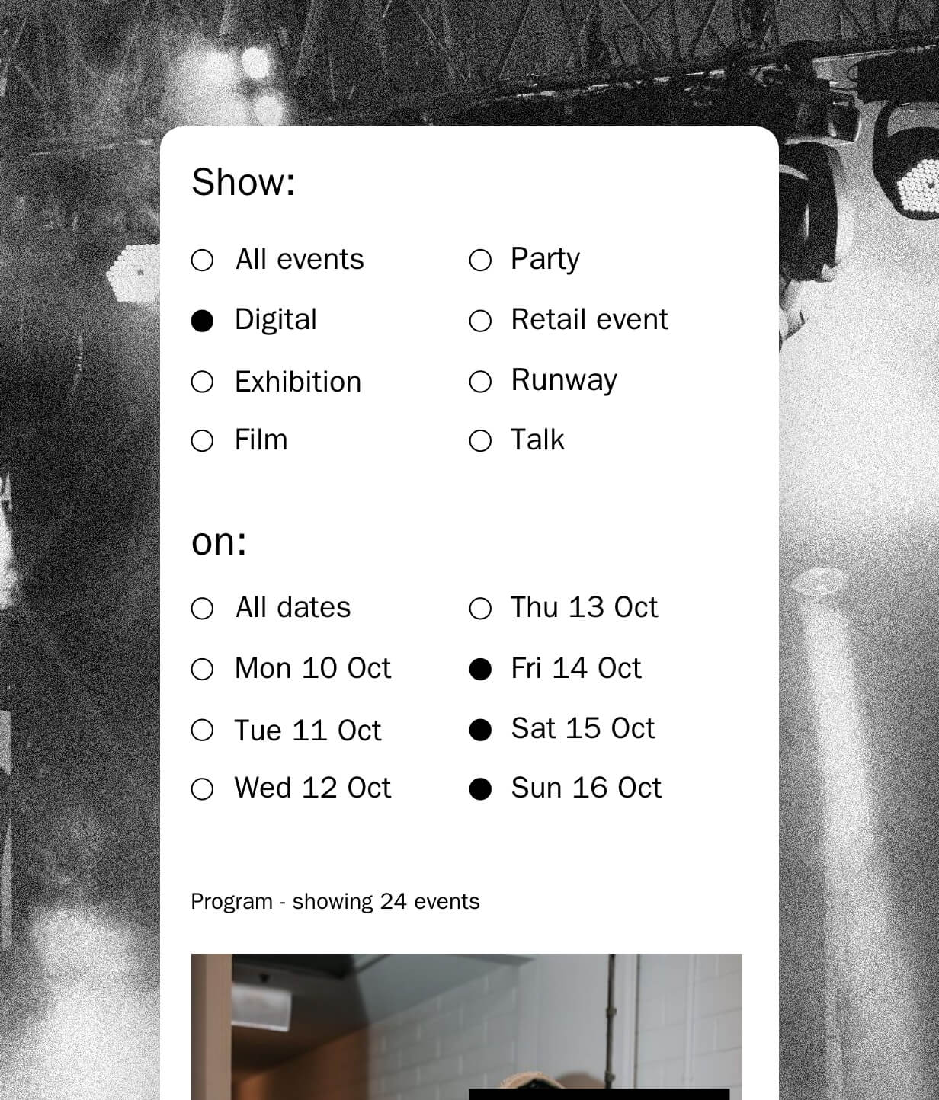This screenshot has height=1100, width=939.
Task: Click the Runway label text
Action: [564, 380]
